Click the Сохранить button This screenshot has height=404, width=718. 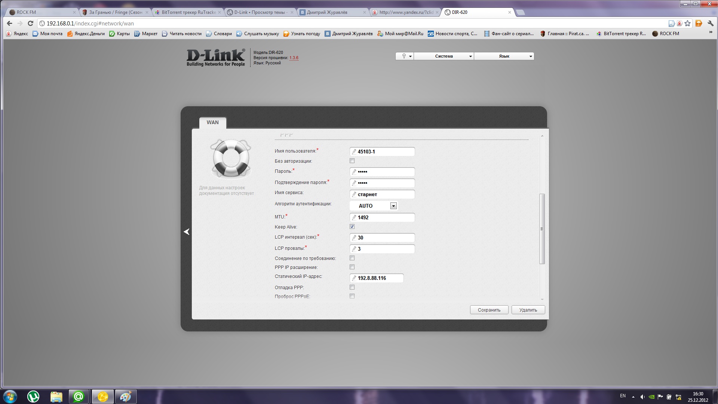489,310
